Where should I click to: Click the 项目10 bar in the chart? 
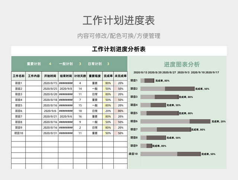pyautogui.click(x=171, y=154)
